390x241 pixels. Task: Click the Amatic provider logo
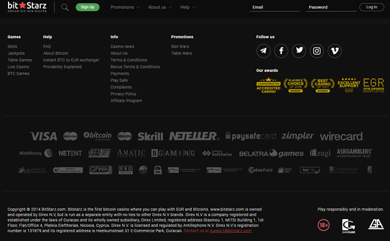pyautogui.click(x=131, y=153)
